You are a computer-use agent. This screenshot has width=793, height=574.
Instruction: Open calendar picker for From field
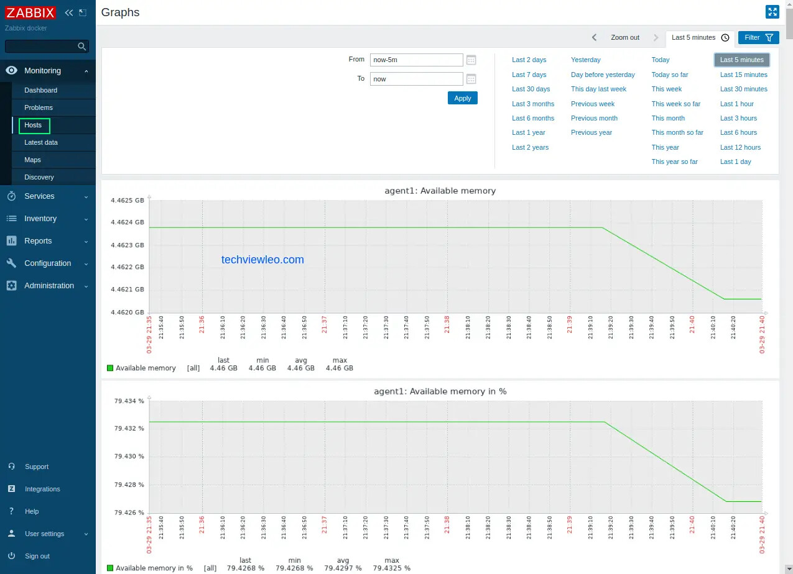471,60
